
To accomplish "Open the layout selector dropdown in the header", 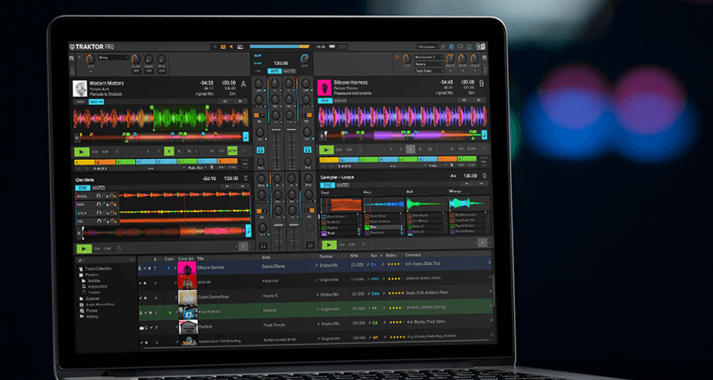I will coord(427,46).
